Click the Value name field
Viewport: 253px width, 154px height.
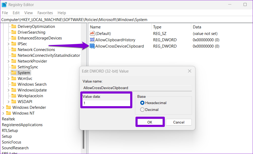point(137,88)
